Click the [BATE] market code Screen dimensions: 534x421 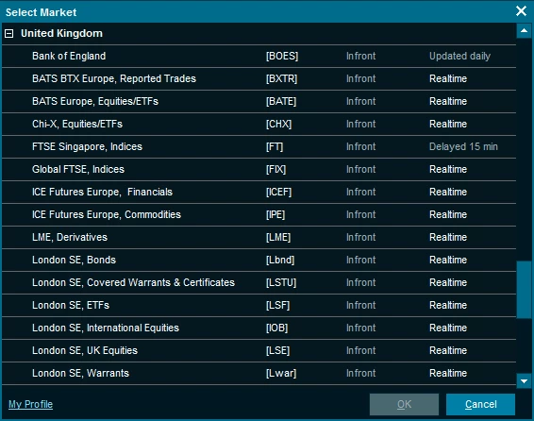coord(281,102)
